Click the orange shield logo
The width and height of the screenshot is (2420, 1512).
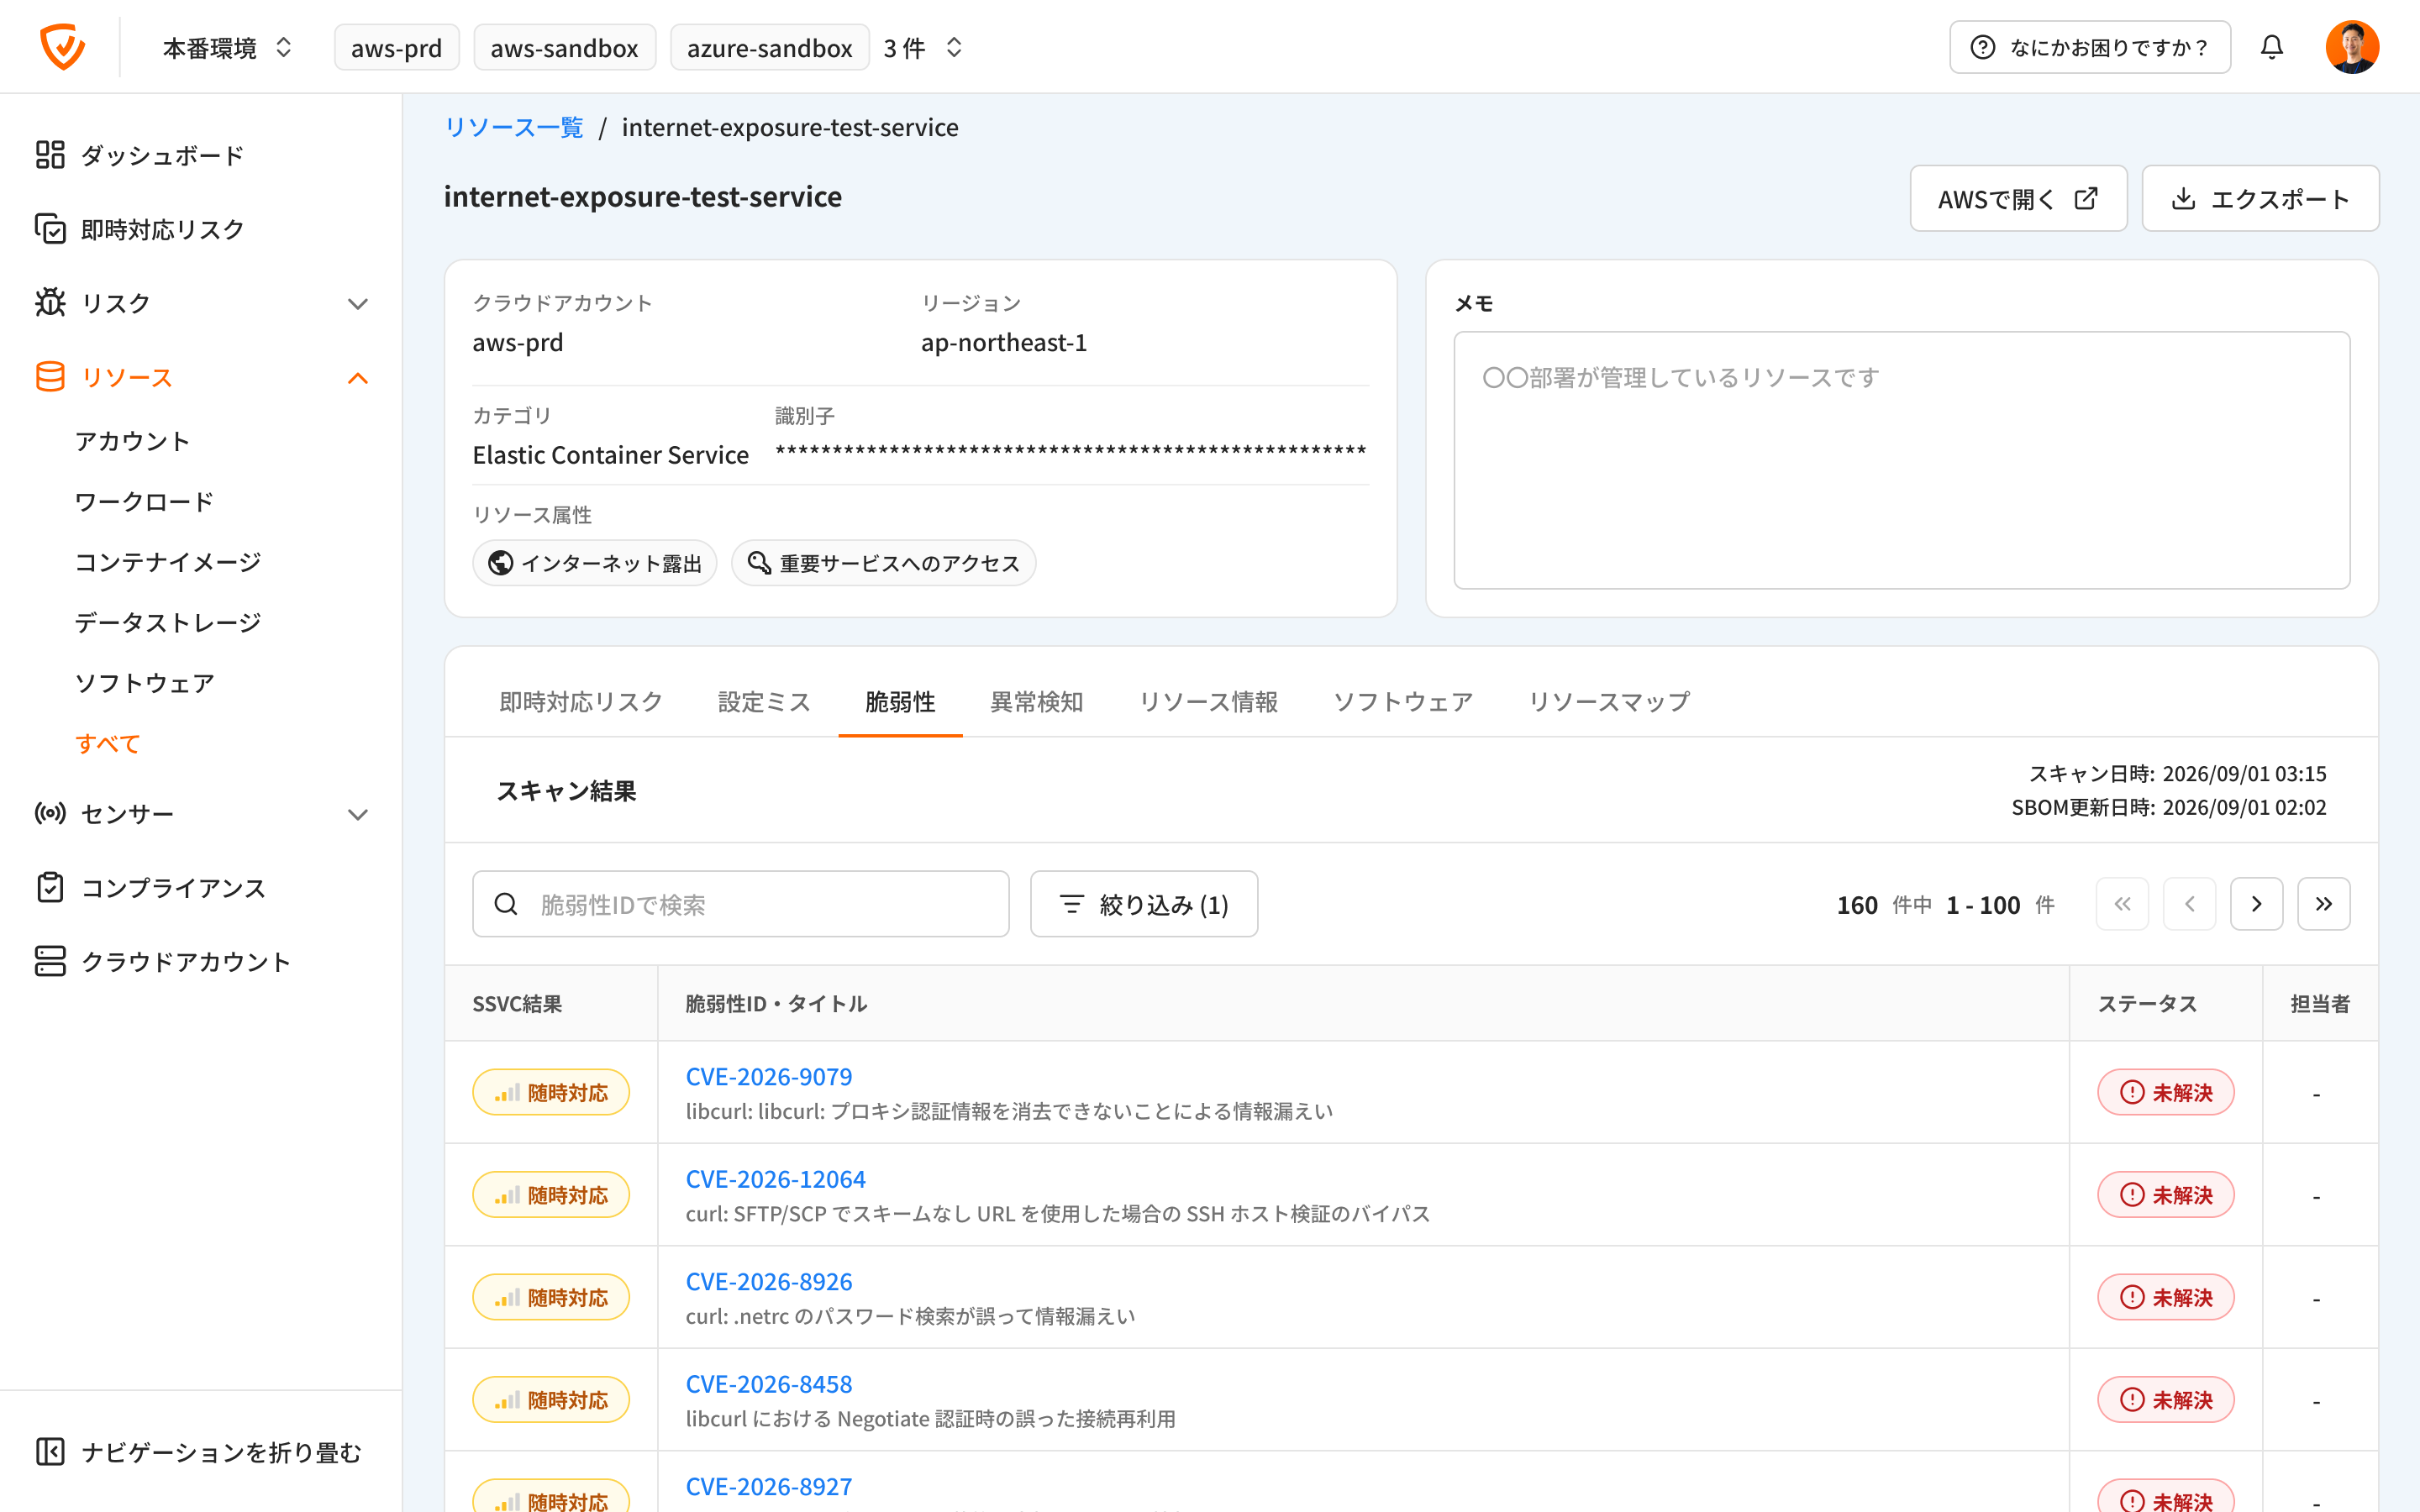[x=62, y=47]
